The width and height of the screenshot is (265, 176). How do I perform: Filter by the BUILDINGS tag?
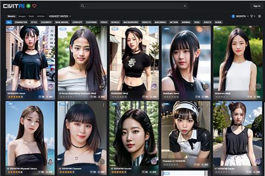coord(160,22)
